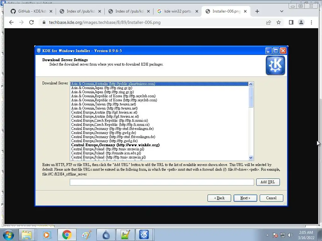Open Paint palette taskbar icon

tap(86, 235)
